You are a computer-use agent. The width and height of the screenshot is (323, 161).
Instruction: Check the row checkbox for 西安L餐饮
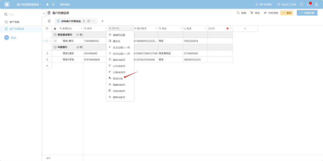pos(47,41)
